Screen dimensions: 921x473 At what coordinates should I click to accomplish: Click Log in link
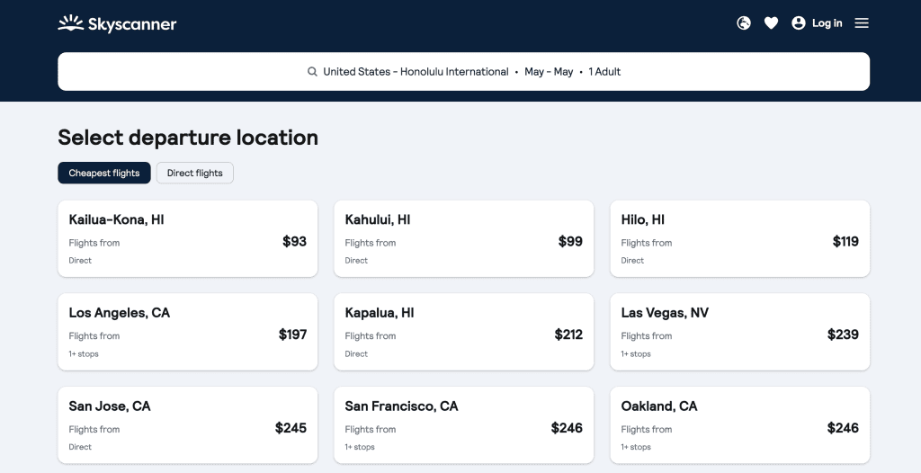[827, 22]
